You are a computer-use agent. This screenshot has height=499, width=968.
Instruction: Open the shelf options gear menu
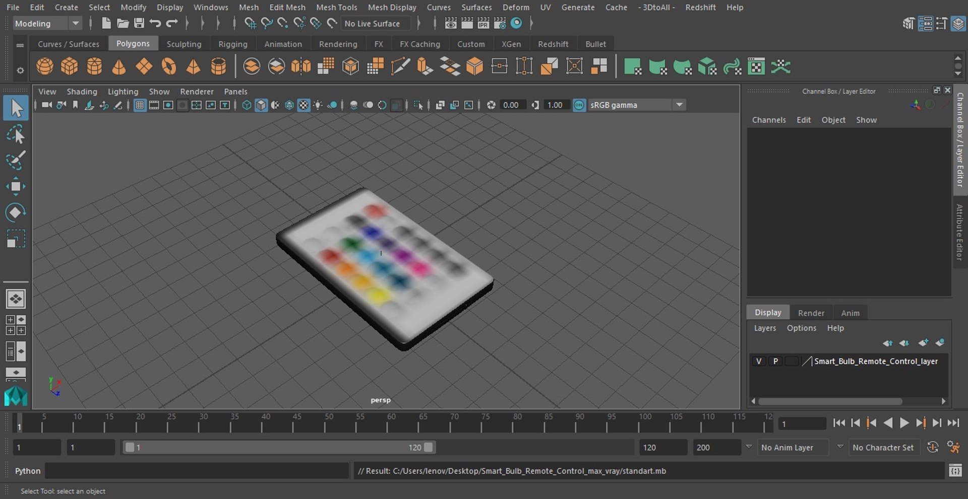point(20,70)
